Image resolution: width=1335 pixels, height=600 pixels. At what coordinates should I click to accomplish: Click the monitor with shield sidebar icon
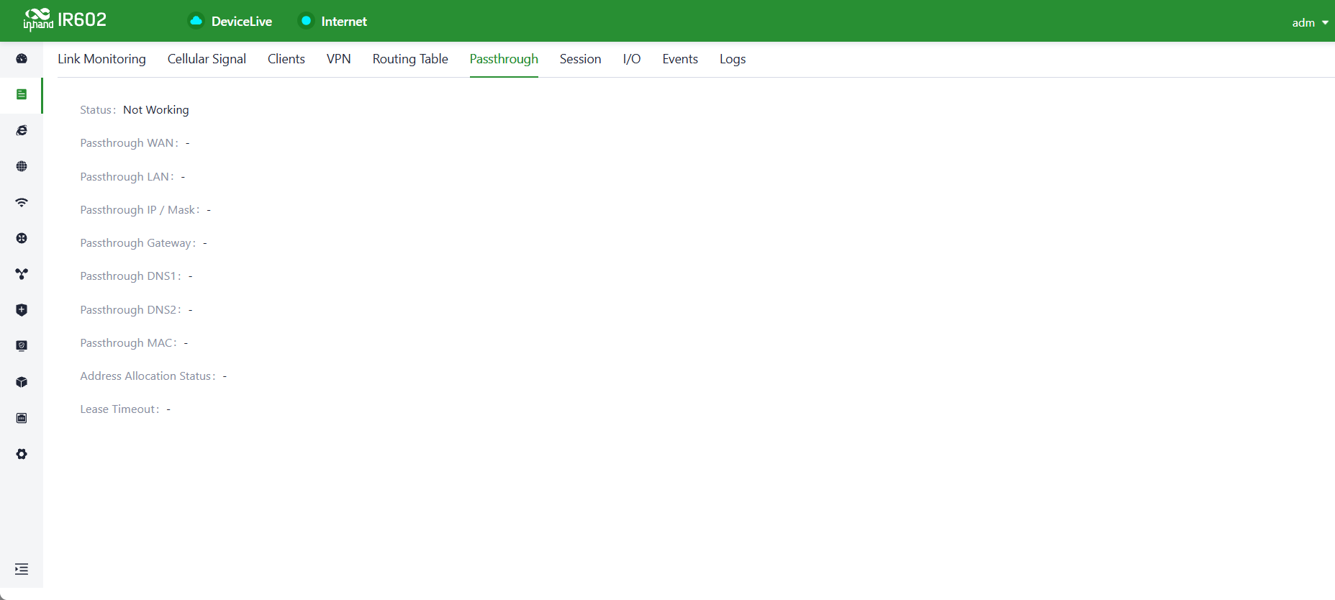tap(22, 346)
